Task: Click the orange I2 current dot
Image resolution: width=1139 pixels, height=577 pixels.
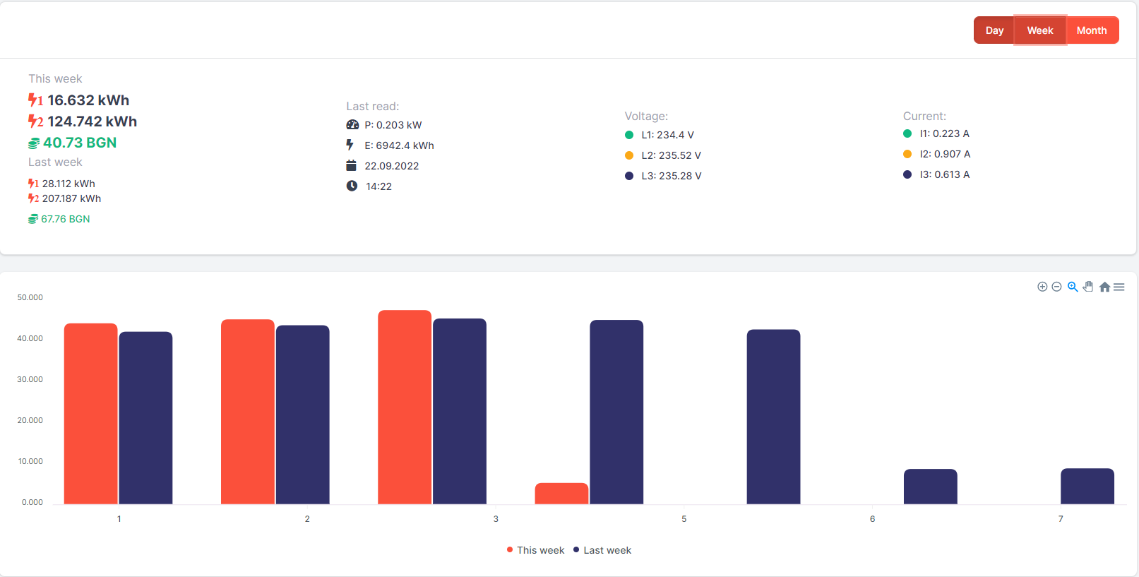Action: 907,154
